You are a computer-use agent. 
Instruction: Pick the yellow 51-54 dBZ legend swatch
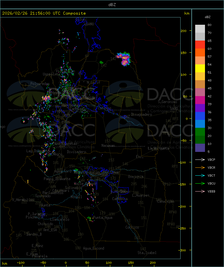(200, 68)
